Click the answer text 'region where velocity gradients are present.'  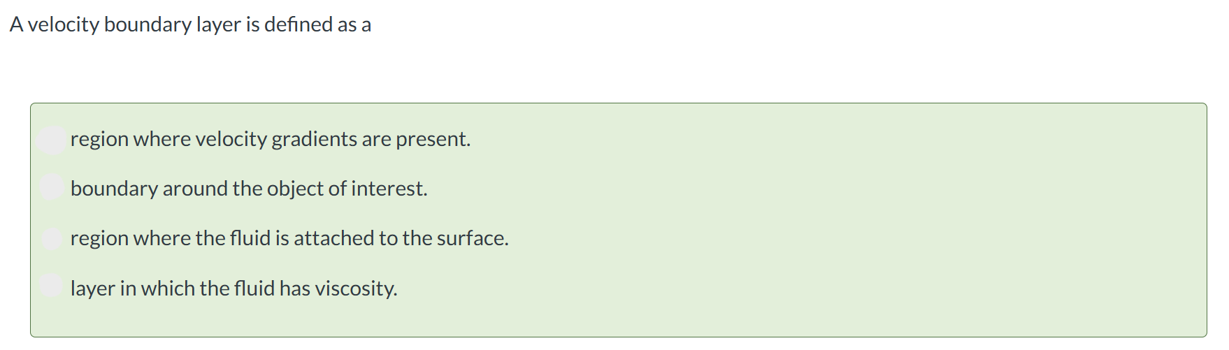[271, 140]
